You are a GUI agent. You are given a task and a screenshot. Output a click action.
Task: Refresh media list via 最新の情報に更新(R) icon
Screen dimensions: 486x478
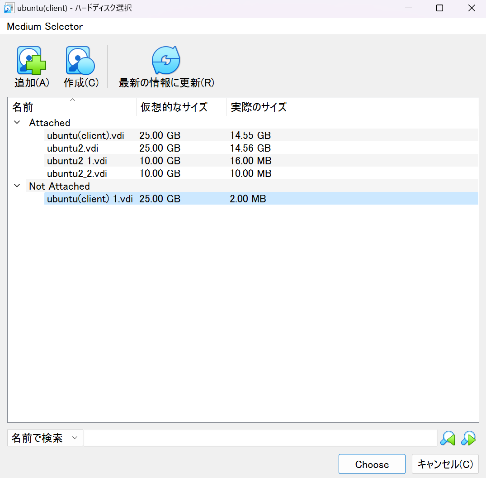point(165,66)
